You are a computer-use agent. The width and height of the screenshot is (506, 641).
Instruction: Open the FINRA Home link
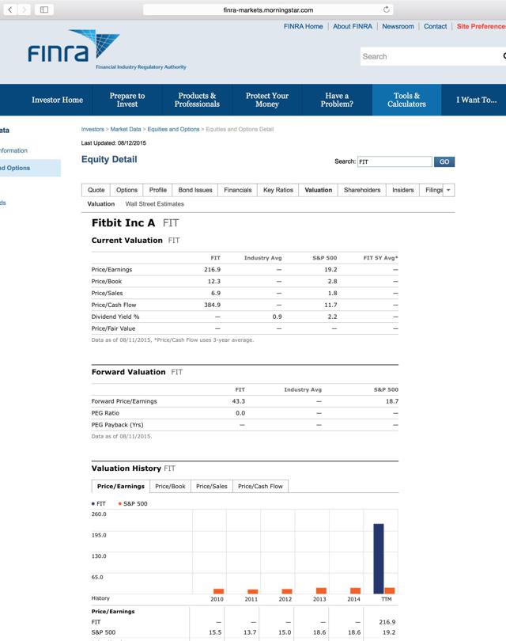pyautogui.click(x=303, y=26)
